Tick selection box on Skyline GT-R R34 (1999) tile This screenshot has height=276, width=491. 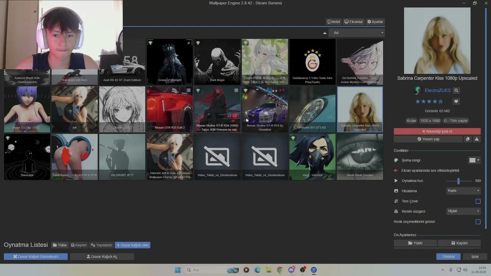pos(236,90)
